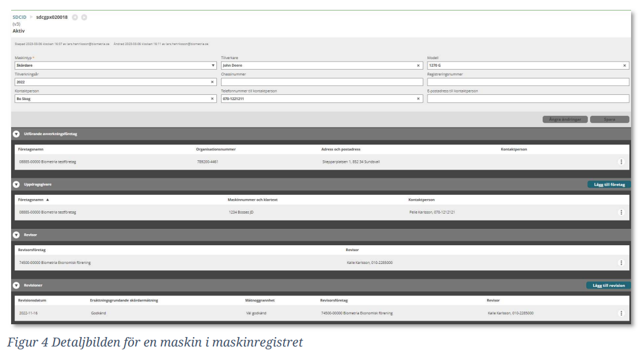641x357 pixels.
Task: Click the Lägg till revision button
Action: (608, 286)
